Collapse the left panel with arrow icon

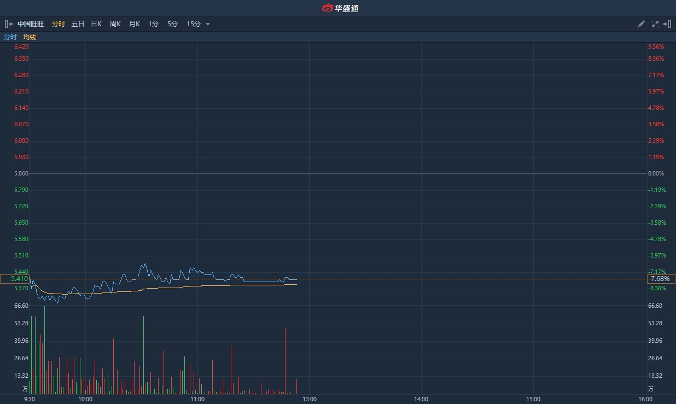(8, 24)
